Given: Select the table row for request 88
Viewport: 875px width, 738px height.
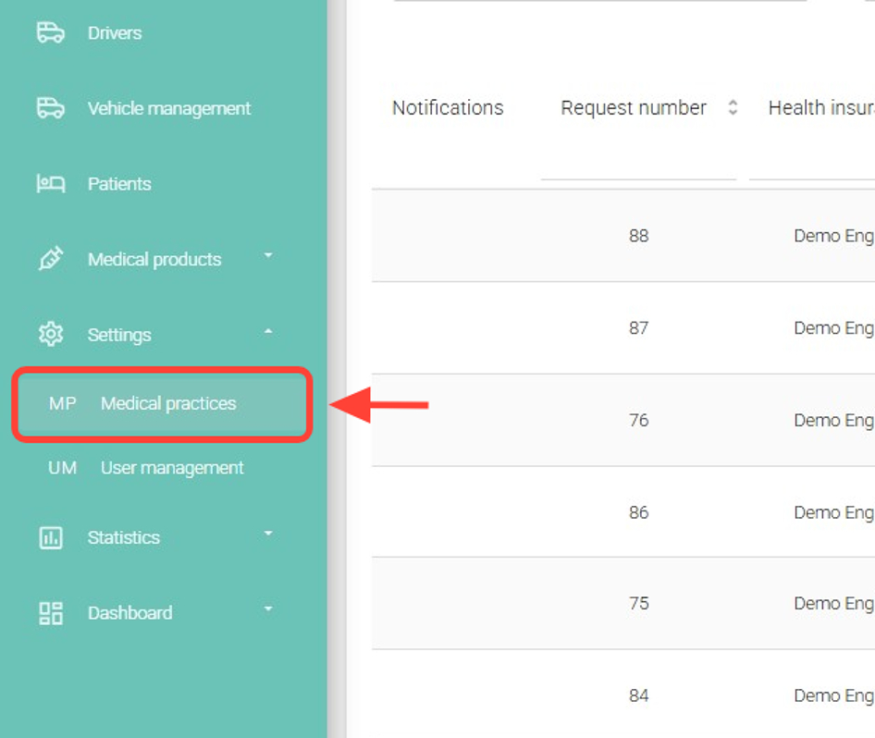Looking at the screenshot, I should pyautogui.click(x=638, y=236).
